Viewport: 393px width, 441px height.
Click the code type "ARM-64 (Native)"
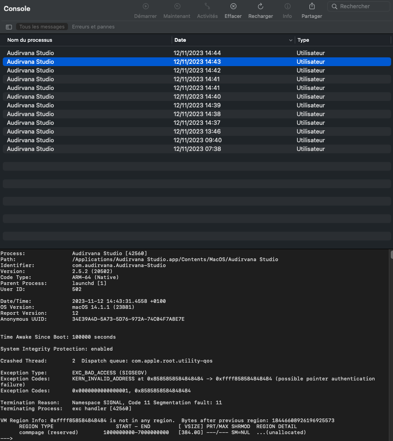pos(95,277)
